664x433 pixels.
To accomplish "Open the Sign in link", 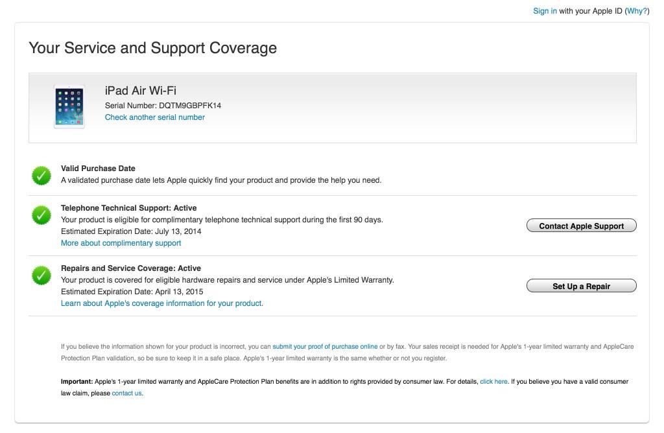I will [545, 11].
